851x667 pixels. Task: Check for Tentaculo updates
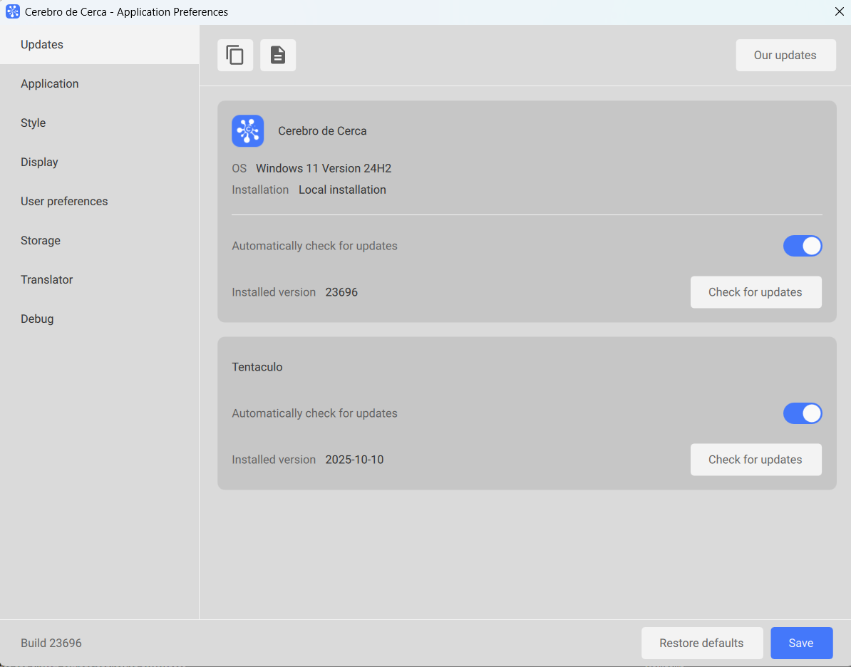pyautogui.click(x=755, y=460)
